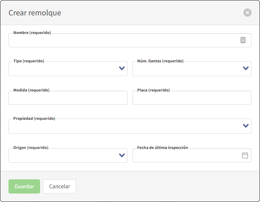Open the Núm. llantas select field

click(186, 69)
